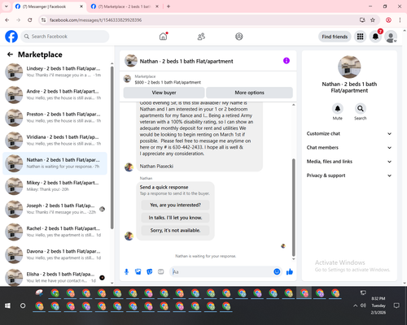Open Chrome profile icon
407x325 pixels.
point(388,20)
